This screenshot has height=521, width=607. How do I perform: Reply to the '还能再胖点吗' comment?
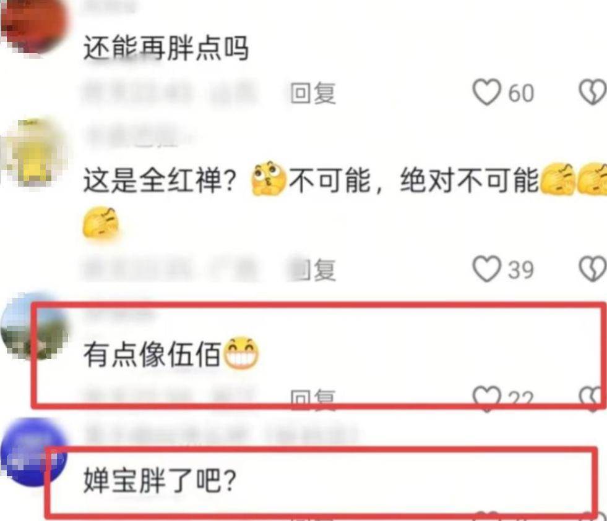313,93
